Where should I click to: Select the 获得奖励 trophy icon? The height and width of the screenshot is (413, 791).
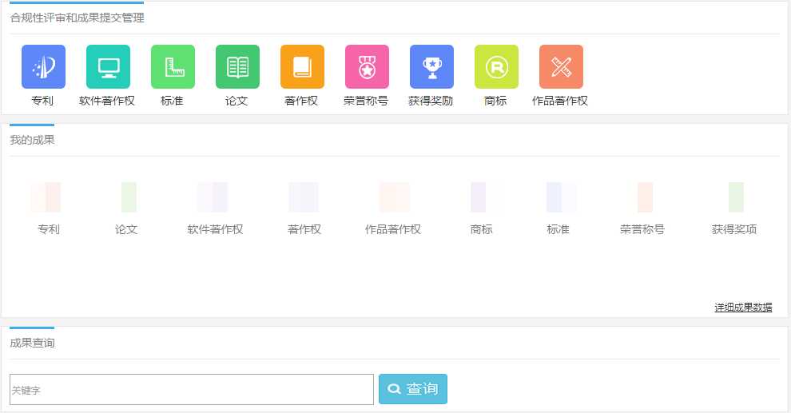(431, 66)
